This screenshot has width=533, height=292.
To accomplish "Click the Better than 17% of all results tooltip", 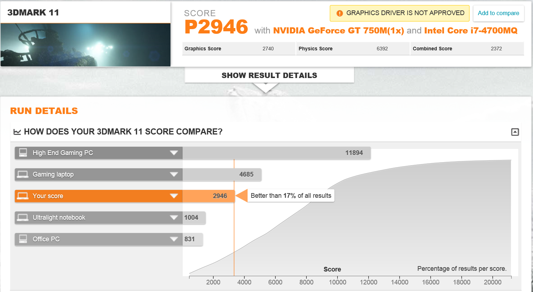I will [x=291, y=196].
